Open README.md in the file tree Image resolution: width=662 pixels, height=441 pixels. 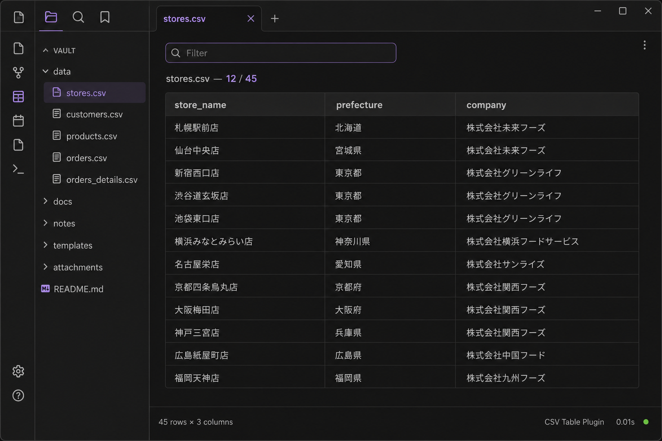(78, 289)
